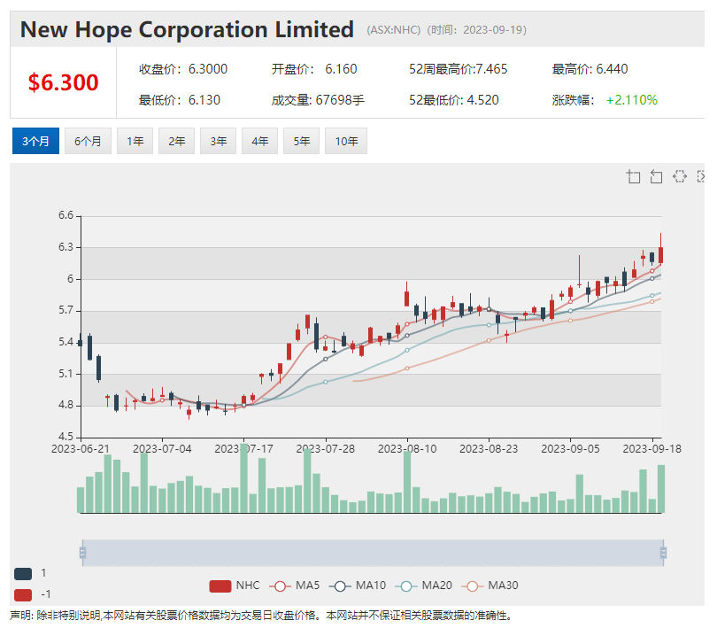This screenshot has width=717, height=636.
Task: Switch to the 10年 time range
Action: coord(345,141)
